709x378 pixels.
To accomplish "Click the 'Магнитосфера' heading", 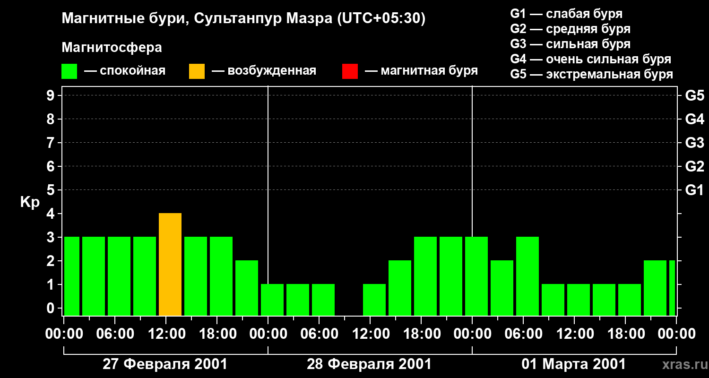I will point(112,48).
